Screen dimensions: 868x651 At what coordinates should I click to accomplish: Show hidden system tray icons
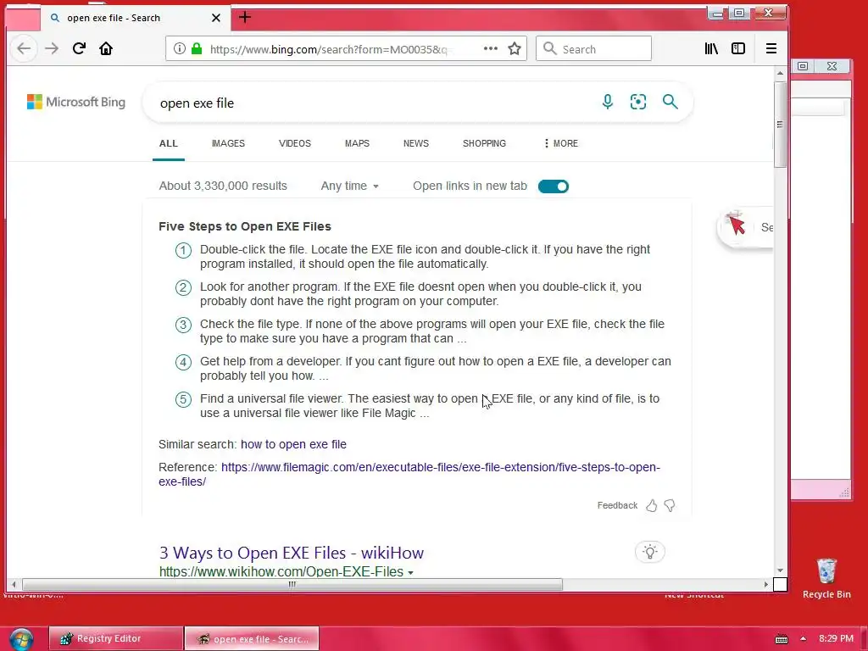click(x=804, y=639)
